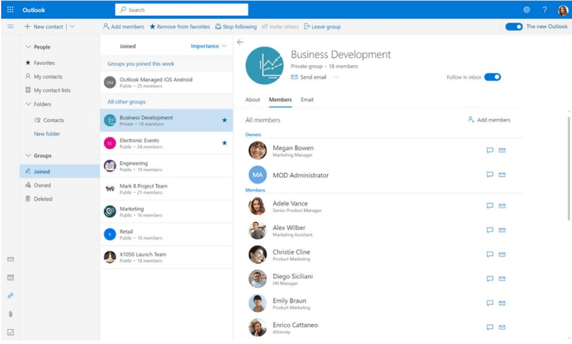Click the New contact button
This screenshot has height=344, width=572.
(44, 27)
